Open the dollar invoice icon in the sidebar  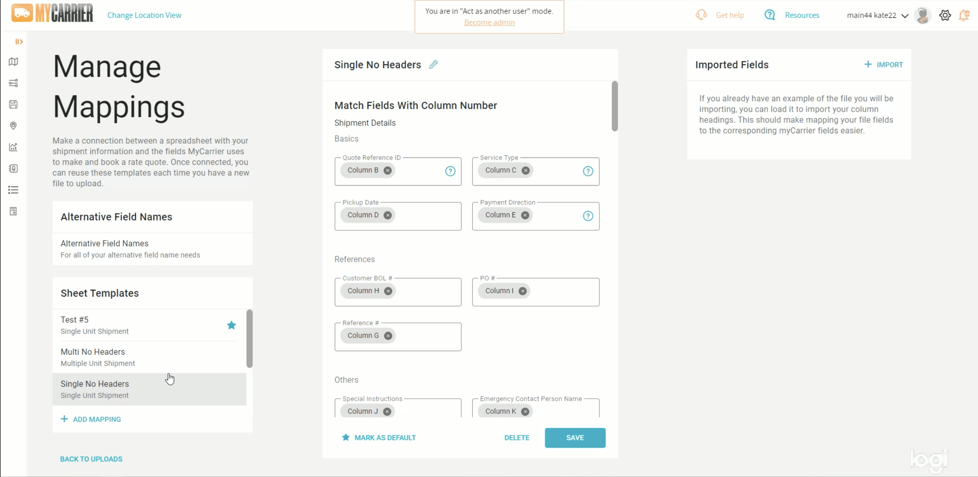tap(13, 168)
